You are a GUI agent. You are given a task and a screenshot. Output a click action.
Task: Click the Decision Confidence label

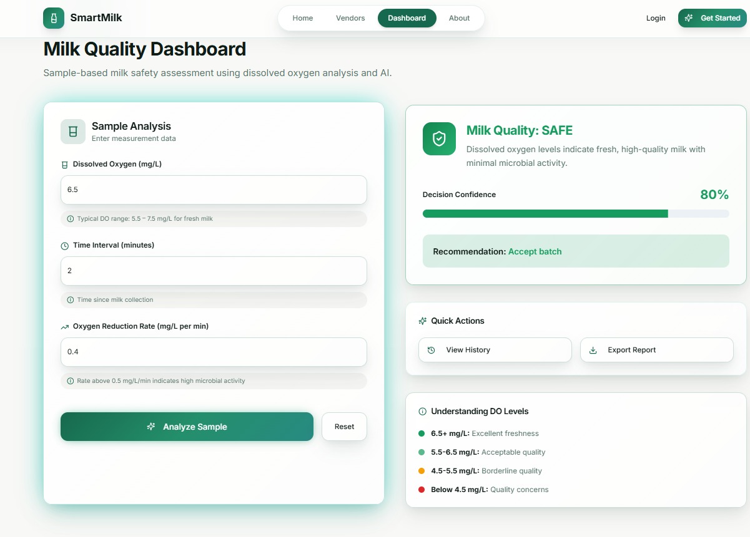(459, 195)
